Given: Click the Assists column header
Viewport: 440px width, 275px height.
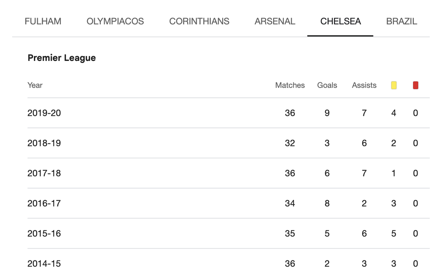Looking at the screenshot, I should 364,85.
